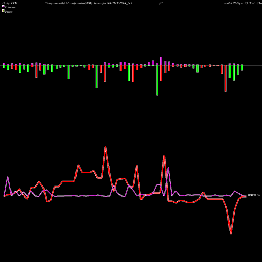
Task: Click the Daily PVM chart title
Action: 10,3
